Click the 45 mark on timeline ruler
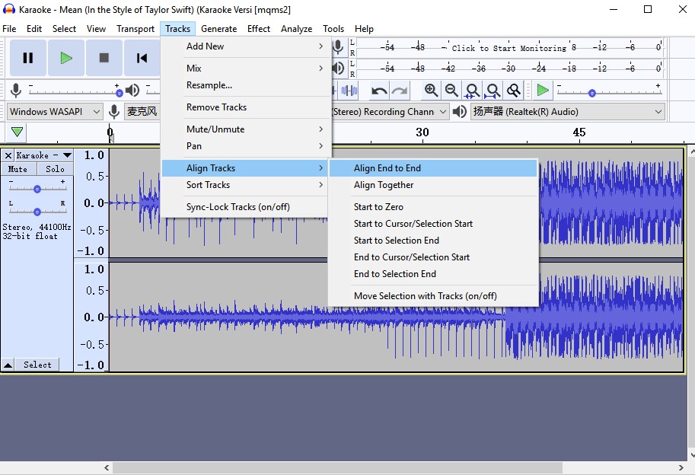Image resolution: width=695 pixels, height=475 pixels. (579, 132)
